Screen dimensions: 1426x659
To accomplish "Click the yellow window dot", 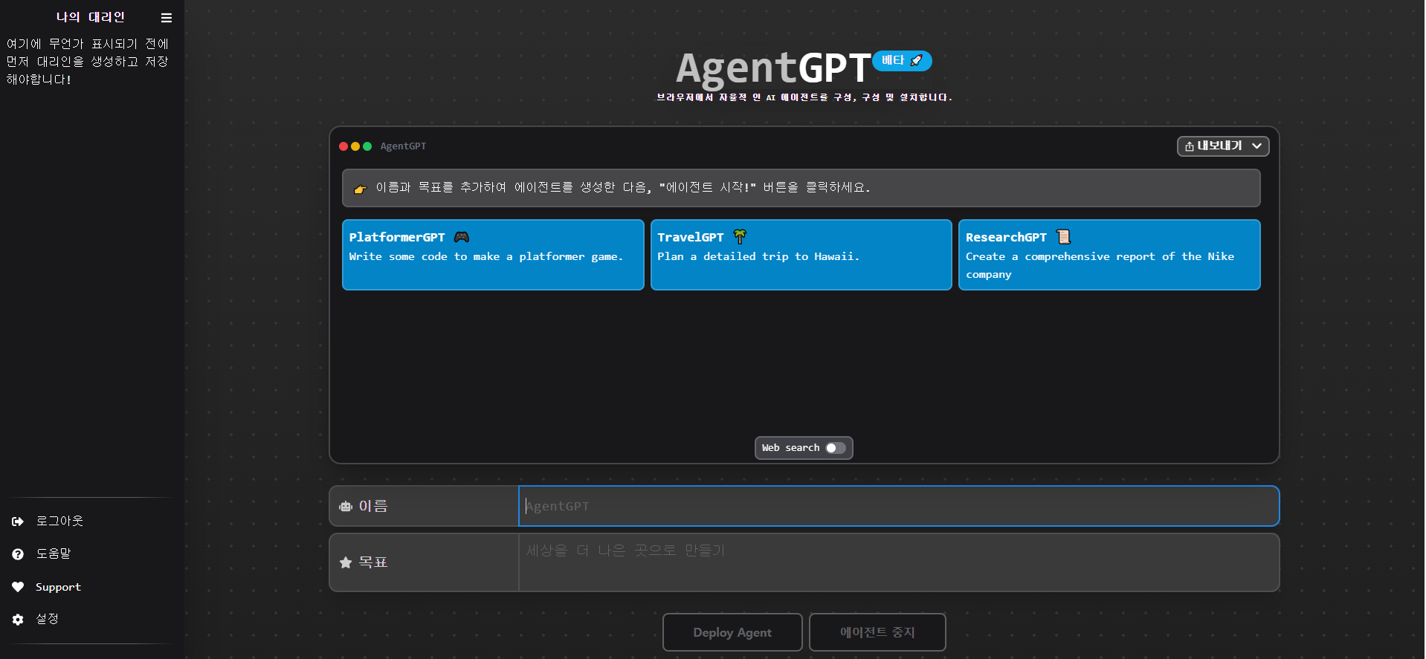I will [355, 146].
